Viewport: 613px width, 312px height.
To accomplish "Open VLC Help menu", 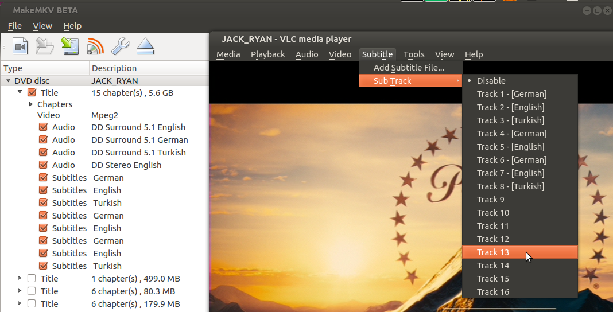I will pyautogui.click(x=474, y=54).
